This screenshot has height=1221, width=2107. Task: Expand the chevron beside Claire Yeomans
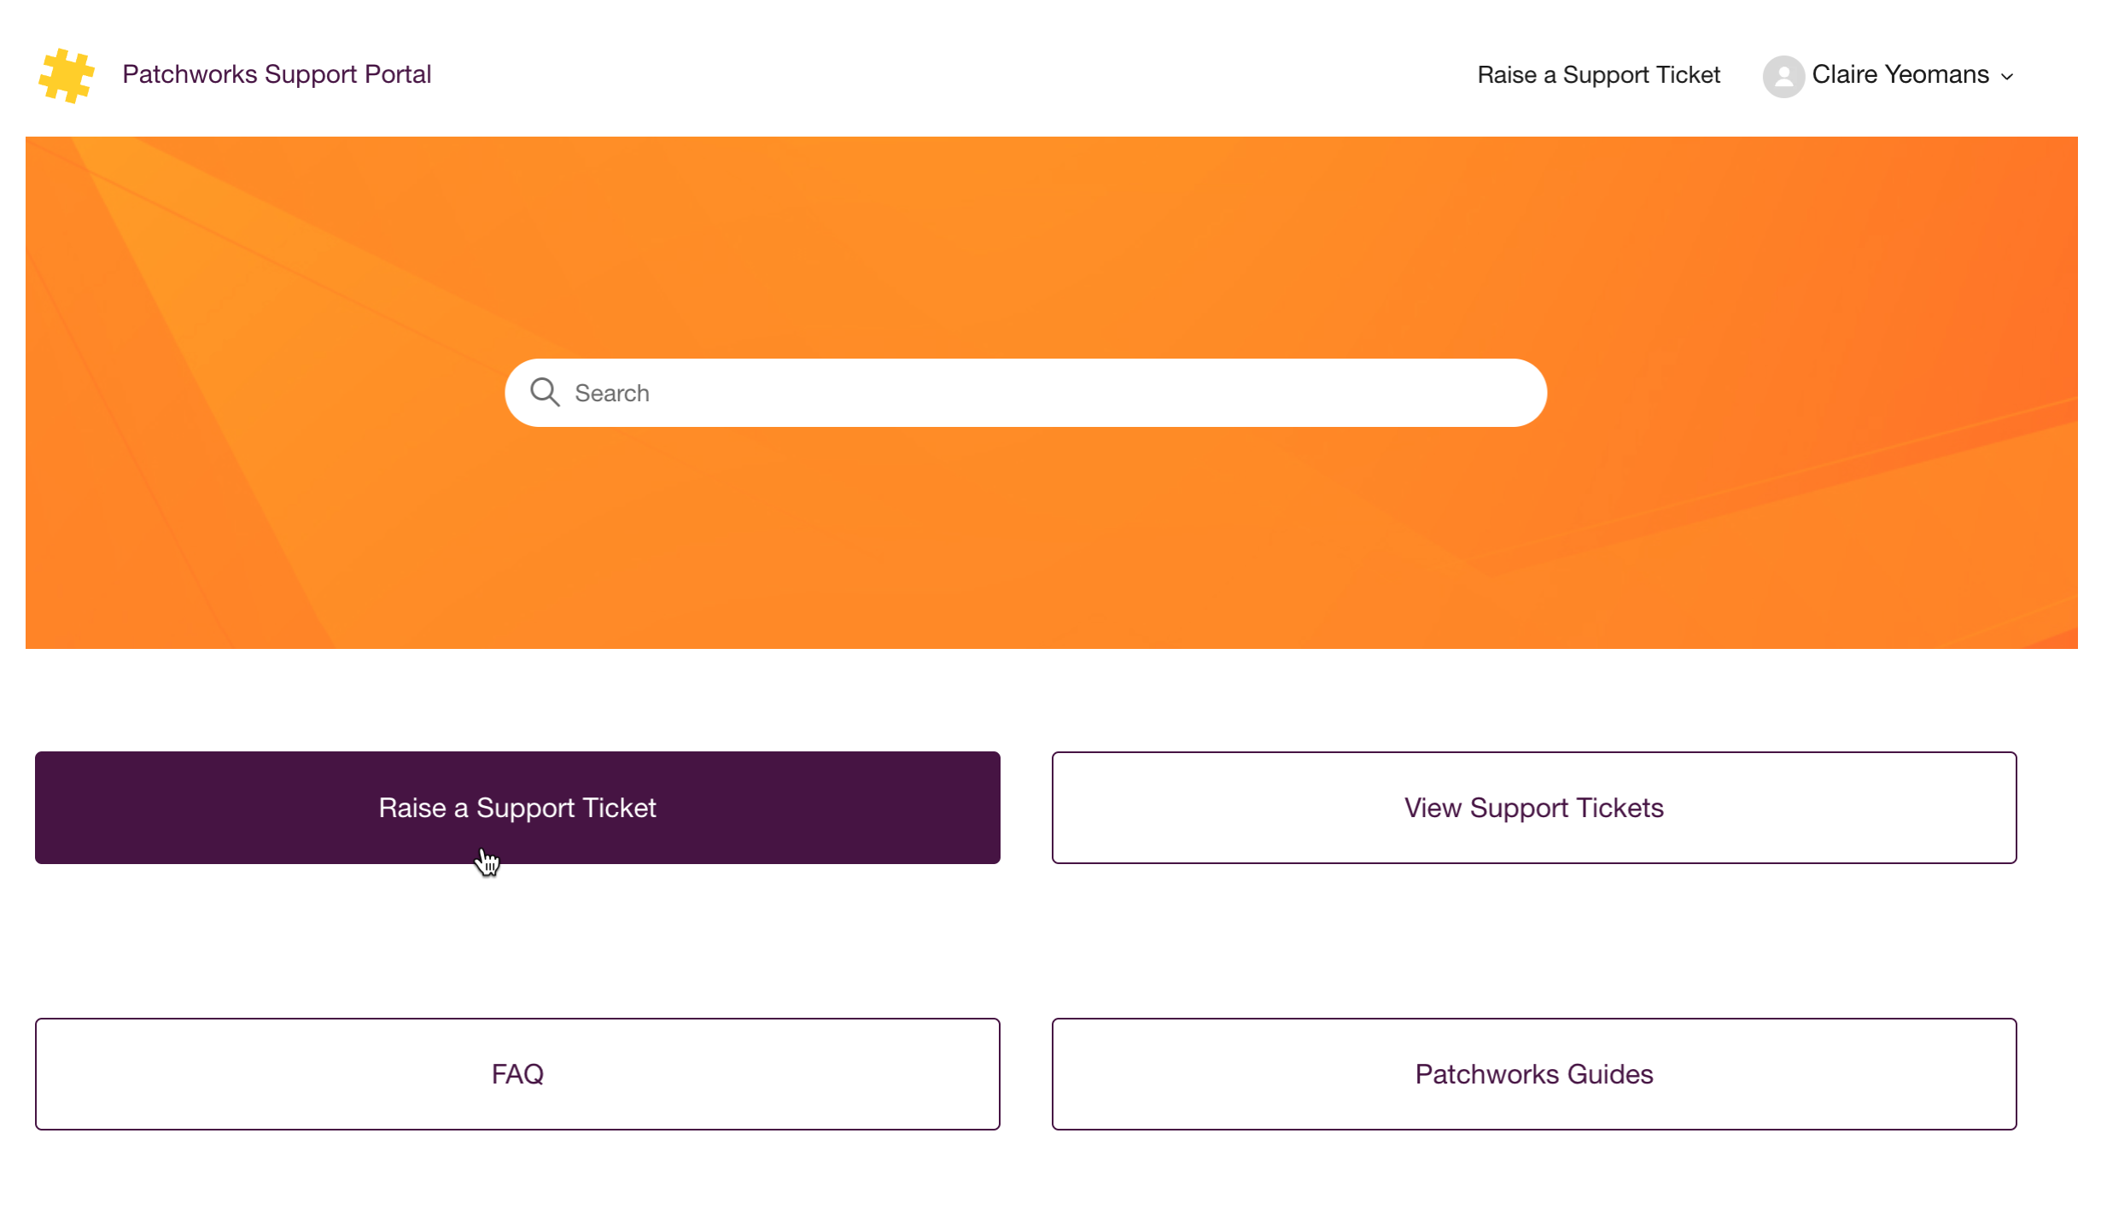(2007, 77)
